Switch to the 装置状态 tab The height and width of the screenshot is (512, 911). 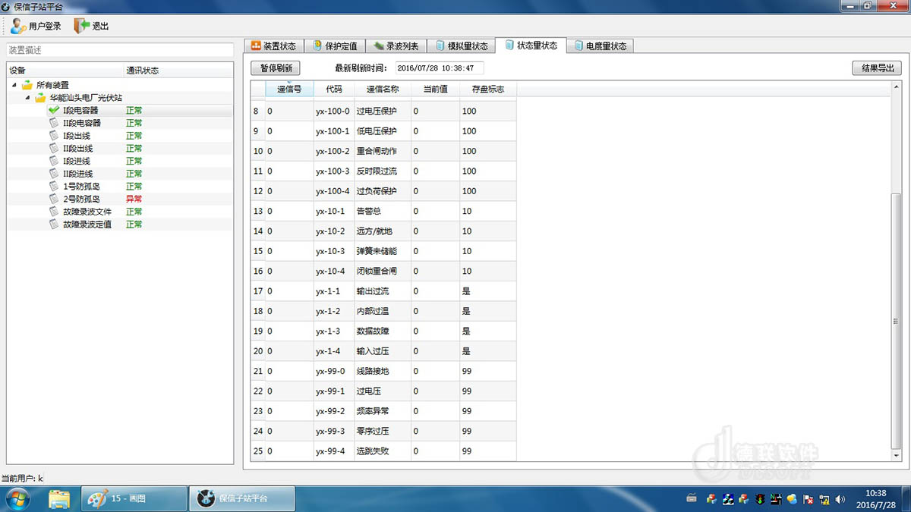click(273, 46)
